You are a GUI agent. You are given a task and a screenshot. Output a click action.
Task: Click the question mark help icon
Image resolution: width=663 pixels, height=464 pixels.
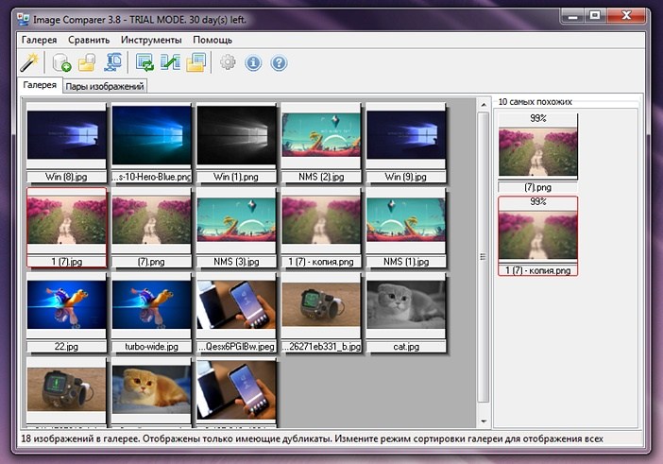279,63
